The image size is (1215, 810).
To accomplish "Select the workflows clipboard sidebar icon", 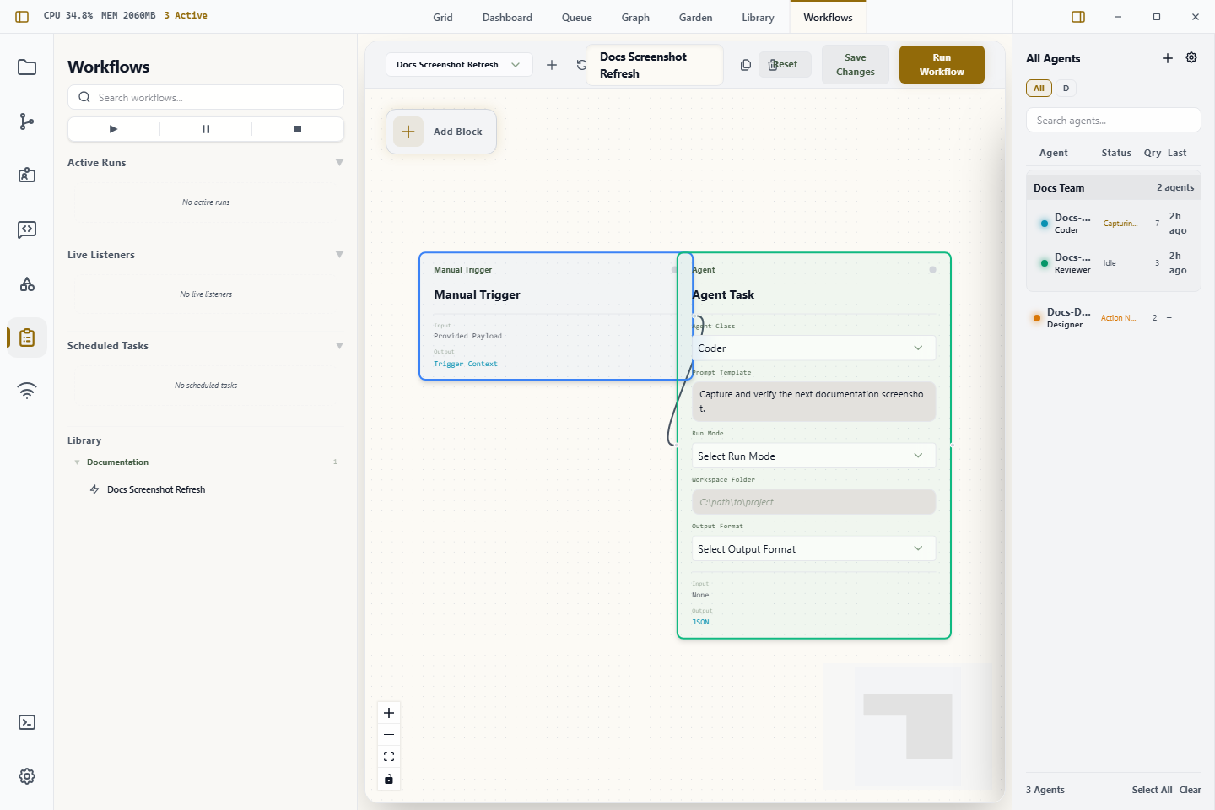I will 27,337.
